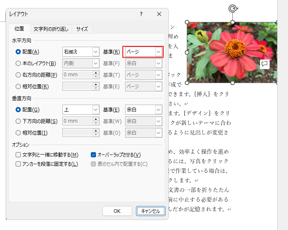Click document text 効率よく操作を進め
Screen dimensions: 288x230
[204, 152]
